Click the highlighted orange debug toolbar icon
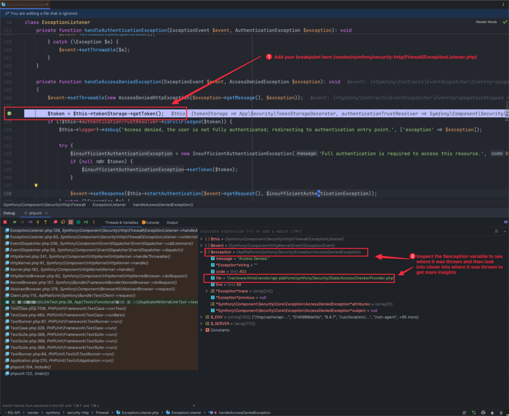 (71, 222)
